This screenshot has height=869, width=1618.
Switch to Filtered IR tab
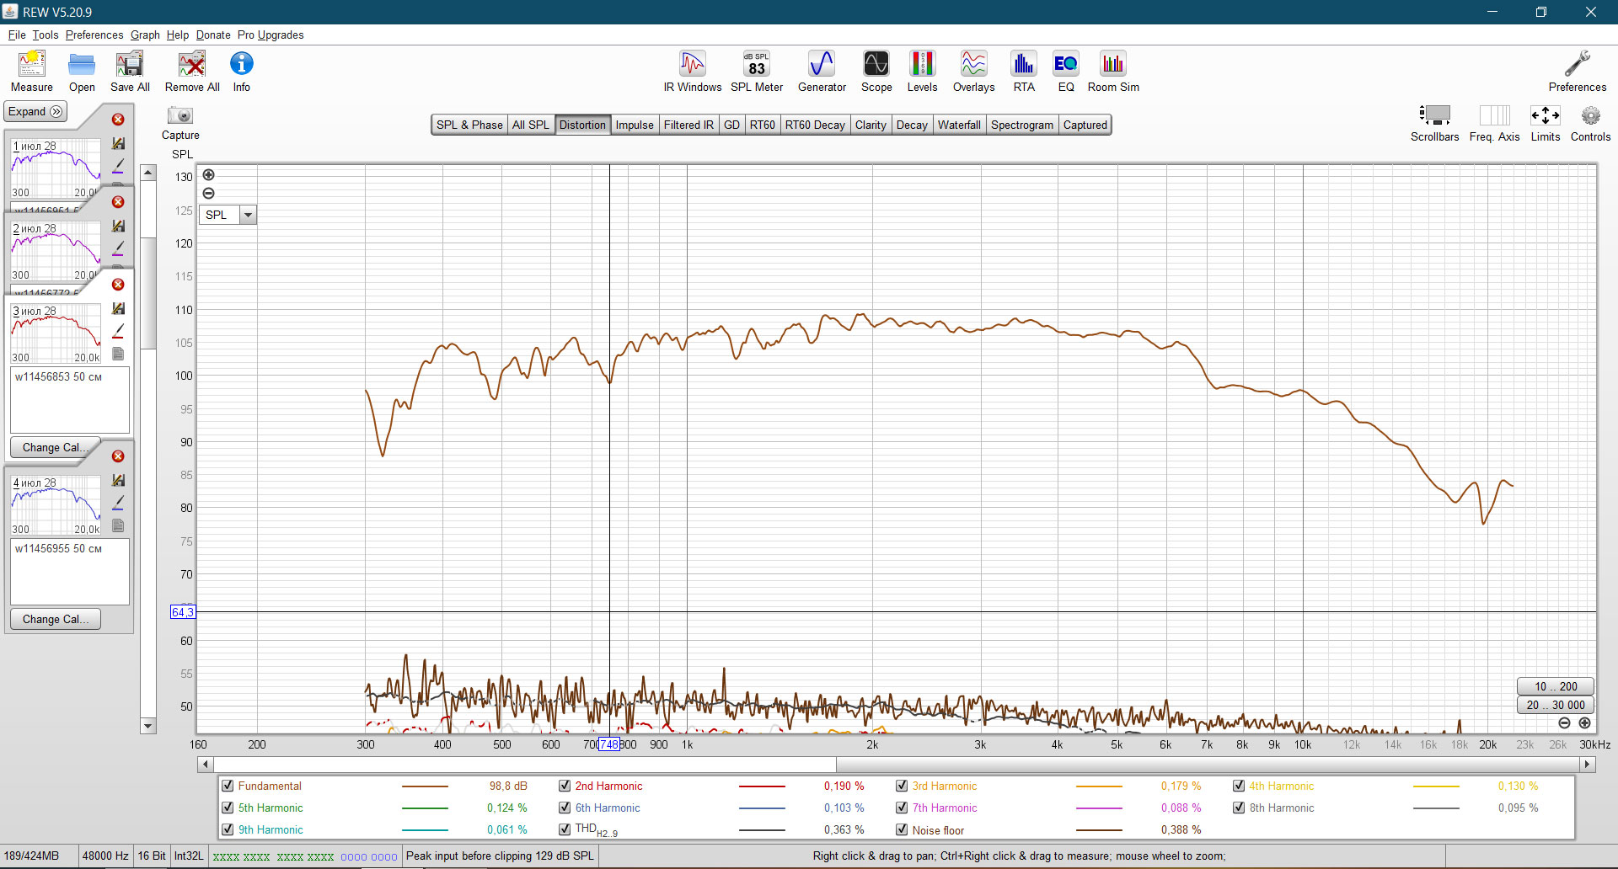click(x=688, y=125)
